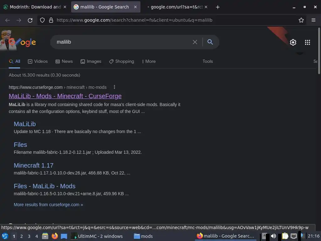Open the LXQt start menu icon in taskbar
321x241 pixels.
5,236
